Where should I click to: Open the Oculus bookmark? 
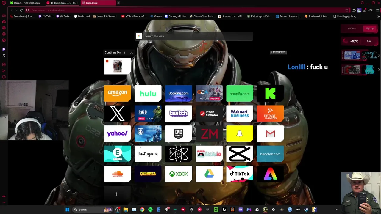point(156,16)
